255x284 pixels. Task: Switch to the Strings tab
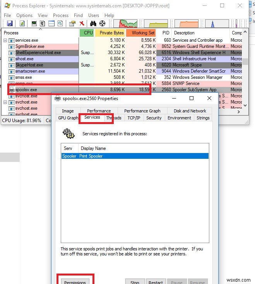[203, 118]
